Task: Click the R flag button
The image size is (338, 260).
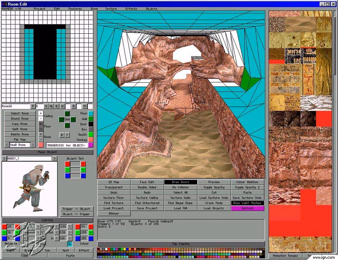Action: pyautogui.click(x=74, y=106)
